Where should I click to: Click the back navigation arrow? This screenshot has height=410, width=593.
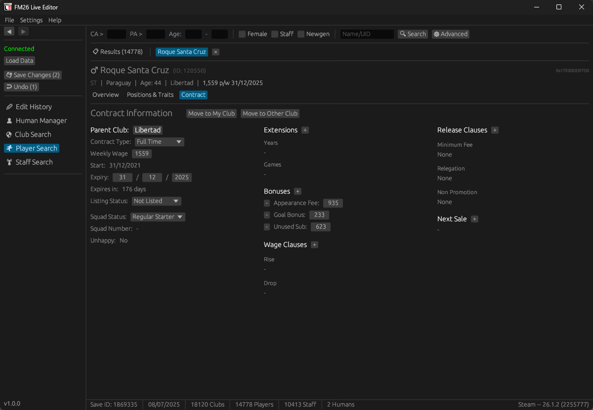tap(9, 31)
